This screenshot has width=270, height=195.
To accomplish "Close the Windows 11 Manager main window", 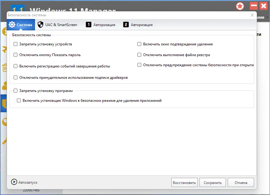I will pos(264,6).
